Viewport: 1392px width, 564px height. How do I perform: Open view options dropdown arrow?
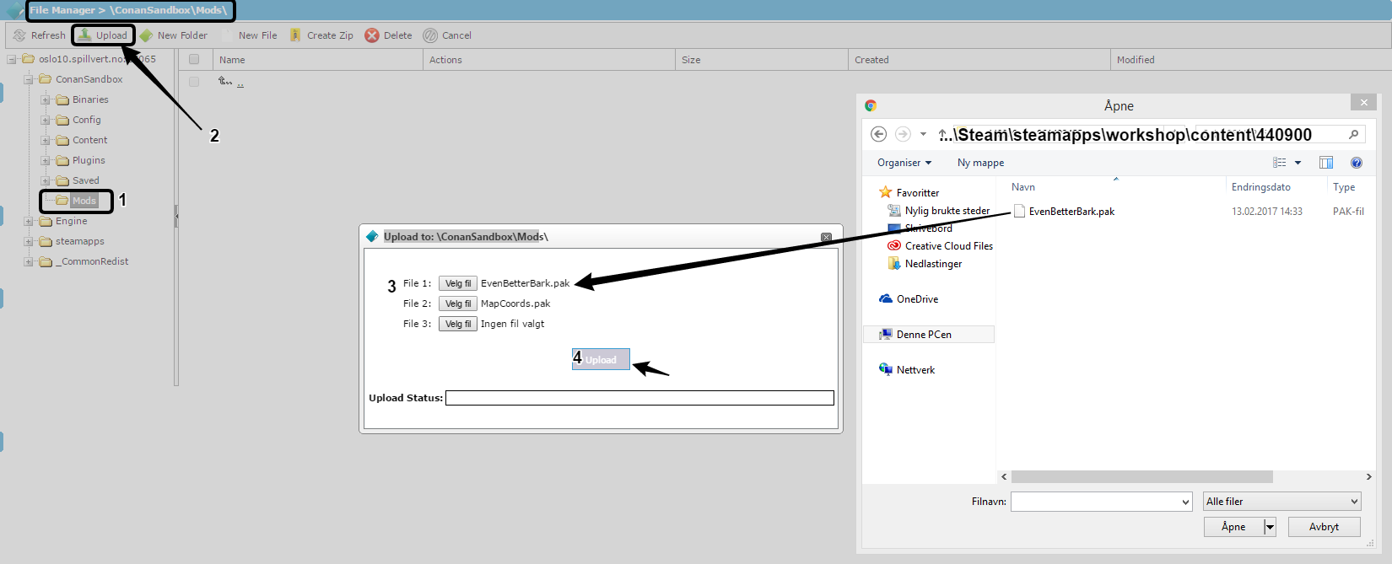pos(1298,163)
